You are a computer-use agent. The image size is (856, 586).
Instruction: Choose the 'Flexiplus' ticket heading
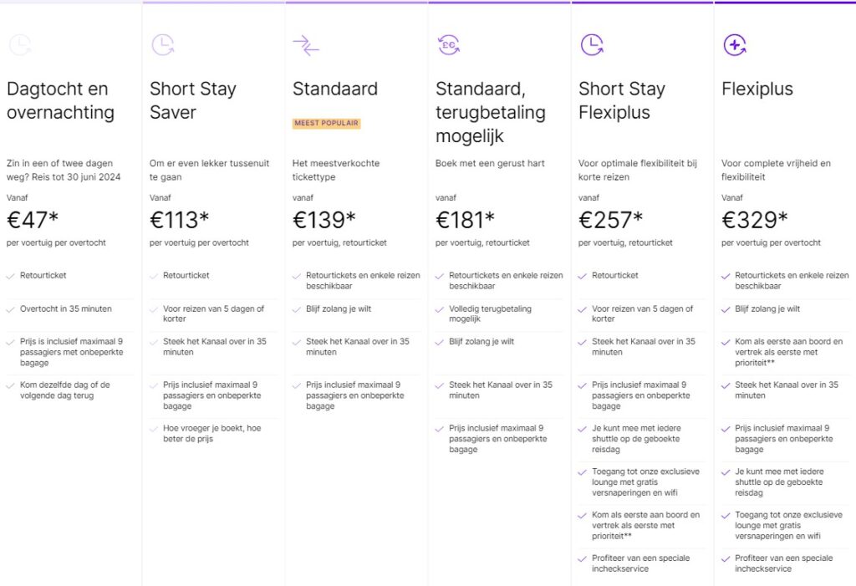757,89
